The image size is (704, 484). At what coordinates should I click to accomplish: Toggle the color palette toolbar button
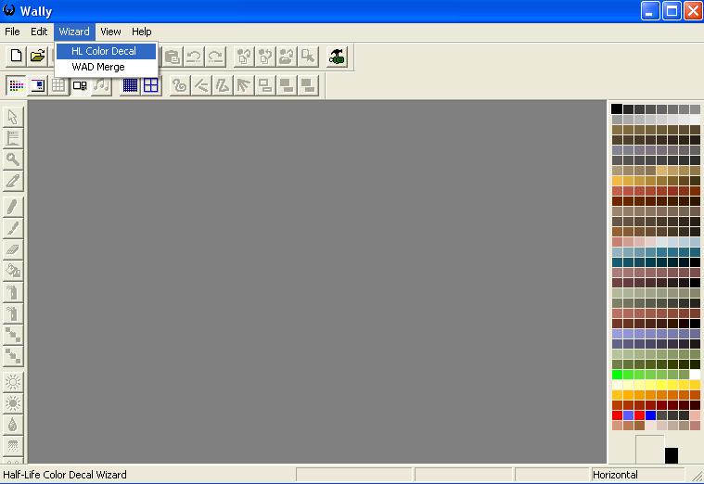point(16,85)
